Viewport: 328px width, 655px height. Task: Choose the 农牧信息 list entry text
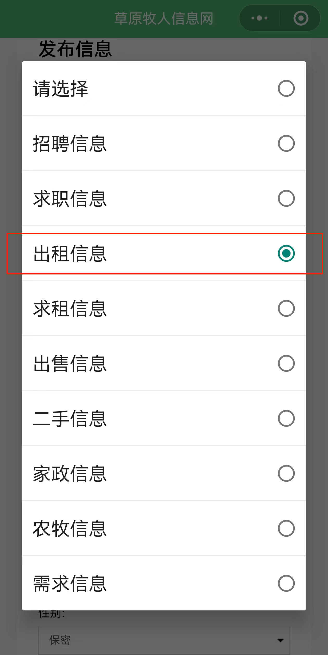70,529
